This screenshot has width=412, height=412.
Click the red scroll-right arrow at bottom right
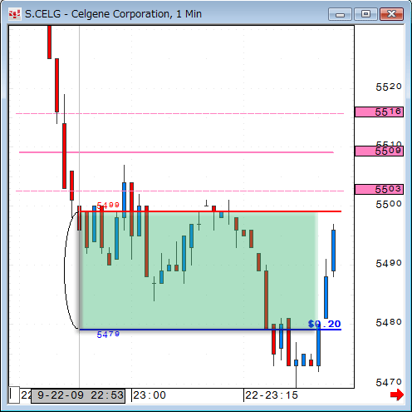coord(397,395)
